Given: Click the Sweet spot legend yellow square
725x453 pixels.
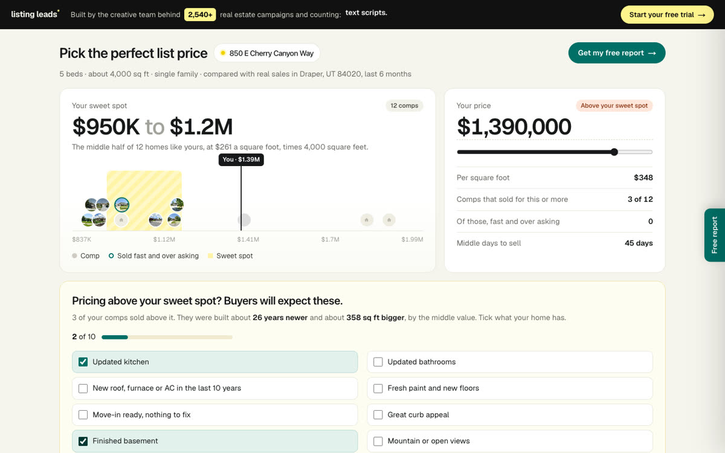Looking at the screenshot, I should (x=210, y=256).
